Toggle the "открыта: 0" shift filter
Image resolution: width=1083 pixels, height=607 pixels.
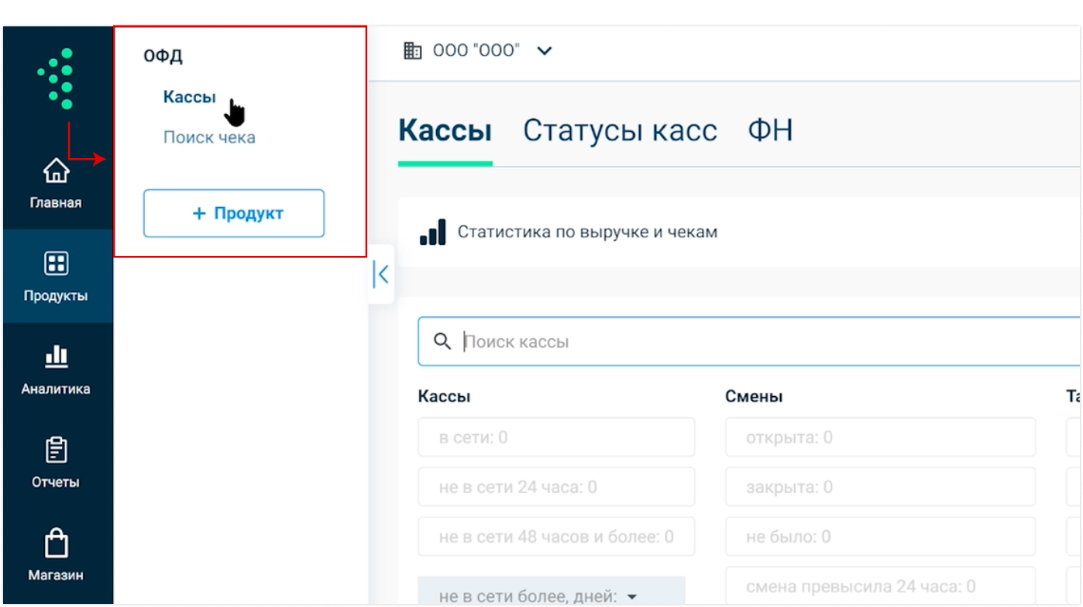point(879,438)
